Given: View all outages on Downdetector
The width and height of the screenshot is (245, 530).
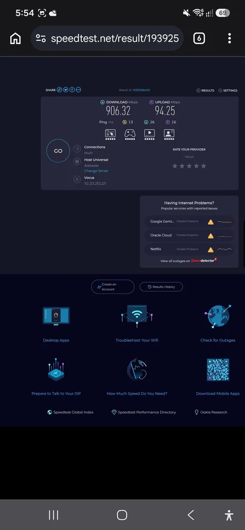Looking at the screenshot, I should (188, 261).
